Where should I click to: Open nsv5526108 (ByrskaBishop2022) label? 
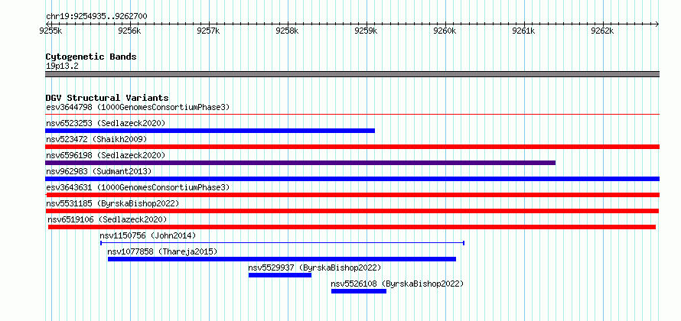(x=397, y=284)
